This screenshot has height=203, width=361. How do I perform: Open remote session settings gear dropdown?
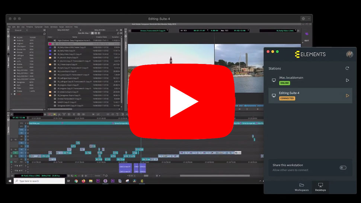coord(305,19)
